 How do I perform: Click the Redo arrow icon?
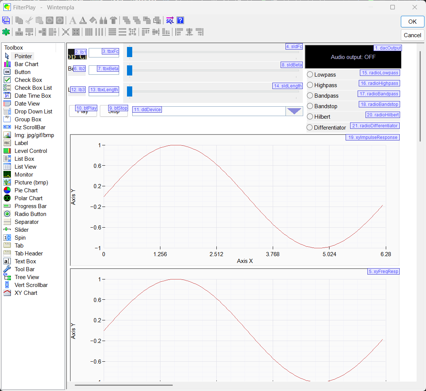(60, 20)
